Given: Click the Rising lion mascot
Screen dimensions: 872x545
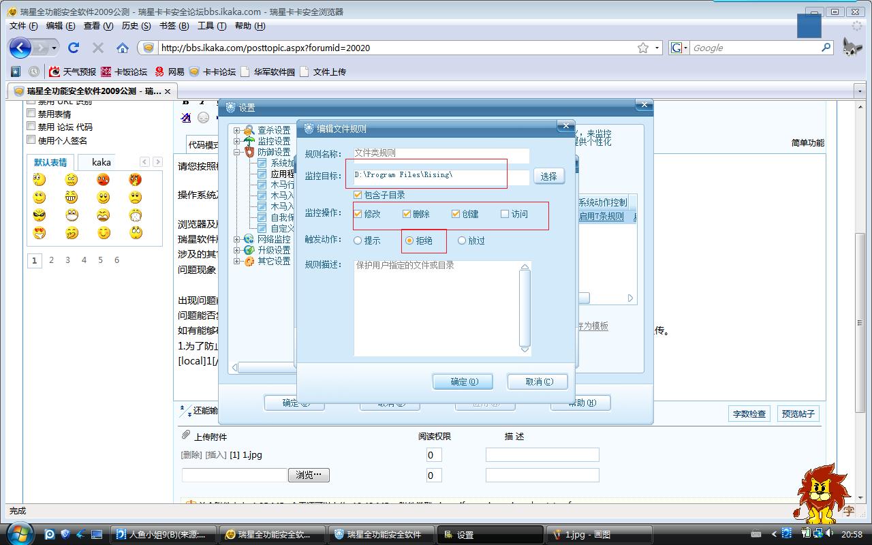Looking at the screenshot, I should pos(822,492).
